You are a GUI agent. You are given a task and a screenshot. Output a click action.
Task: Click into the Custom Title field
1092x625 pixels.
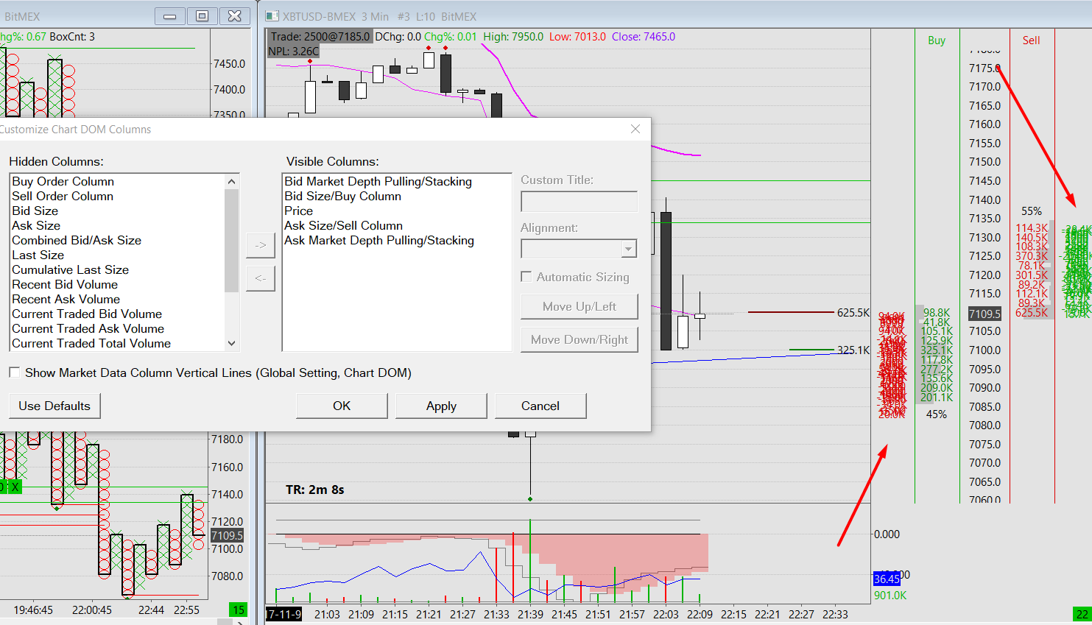point(579,202)
